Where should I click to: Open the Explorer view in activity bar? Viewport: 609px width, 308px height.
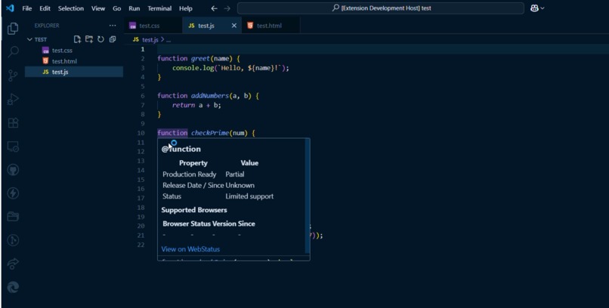[x=13, y=29]
